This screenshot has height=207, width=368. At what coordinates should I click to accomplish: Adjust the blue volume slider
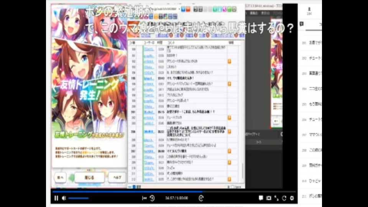pyautogui.click(x=78, y=198)
